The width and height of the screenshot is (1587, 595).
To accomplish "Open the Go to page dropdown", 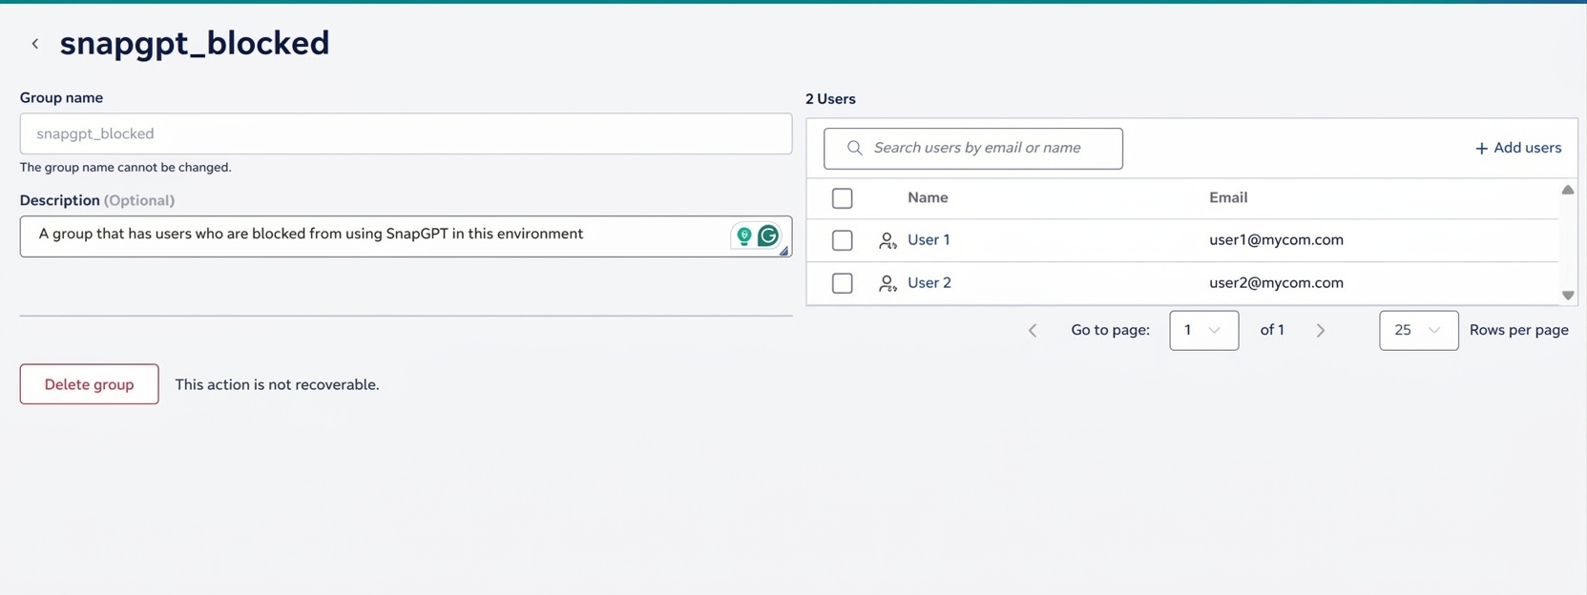I will 1203,330.
